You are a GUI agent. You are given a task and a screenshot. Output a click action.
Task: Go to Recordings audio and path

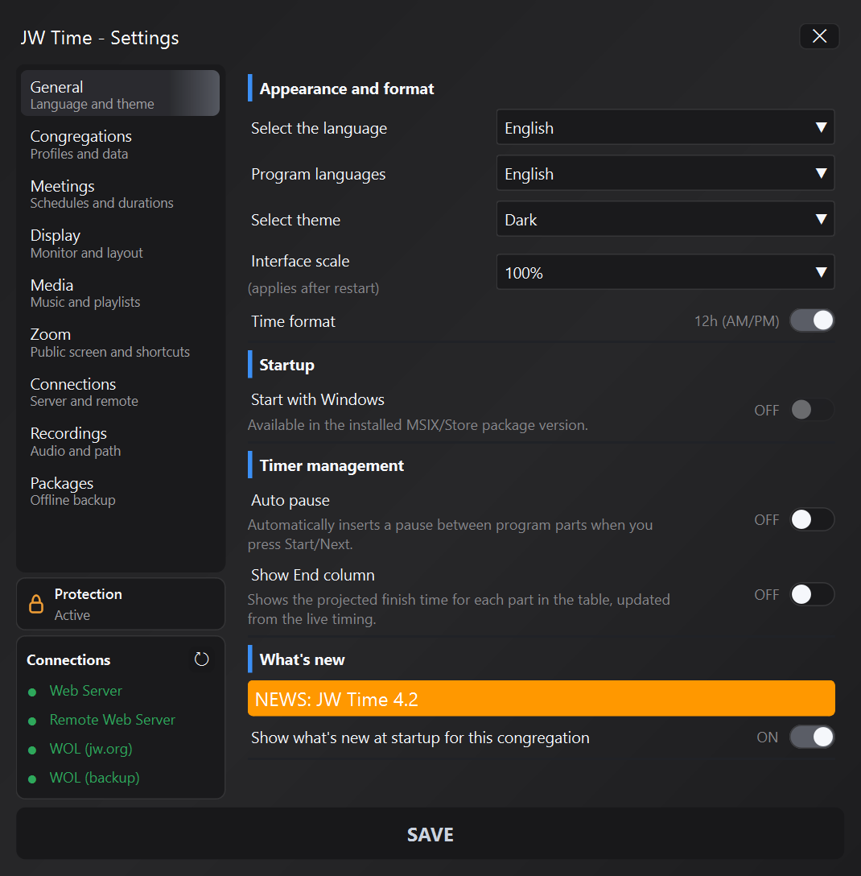pos(120,441)
